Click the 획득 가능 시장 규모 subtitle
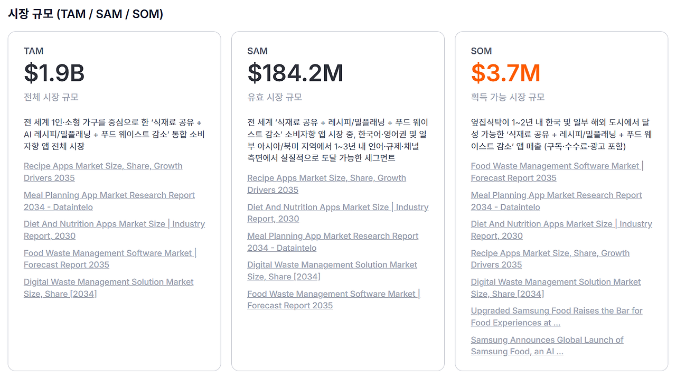 tap(508, 97)
